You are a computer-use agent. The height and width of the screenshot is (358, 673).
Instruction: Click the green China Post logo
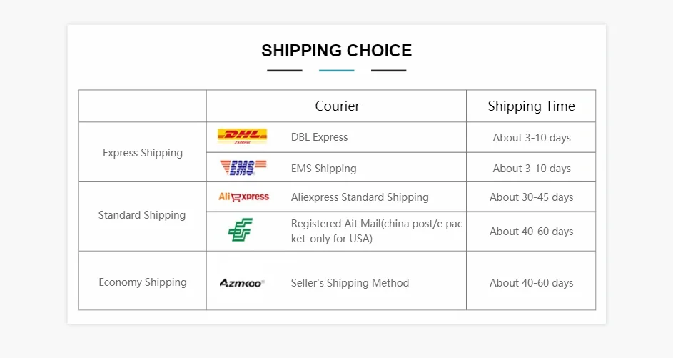[x=241, y=229]
